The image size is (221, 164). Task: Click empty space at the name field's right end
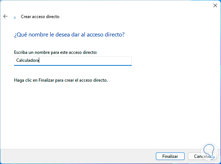pos(119,61)
